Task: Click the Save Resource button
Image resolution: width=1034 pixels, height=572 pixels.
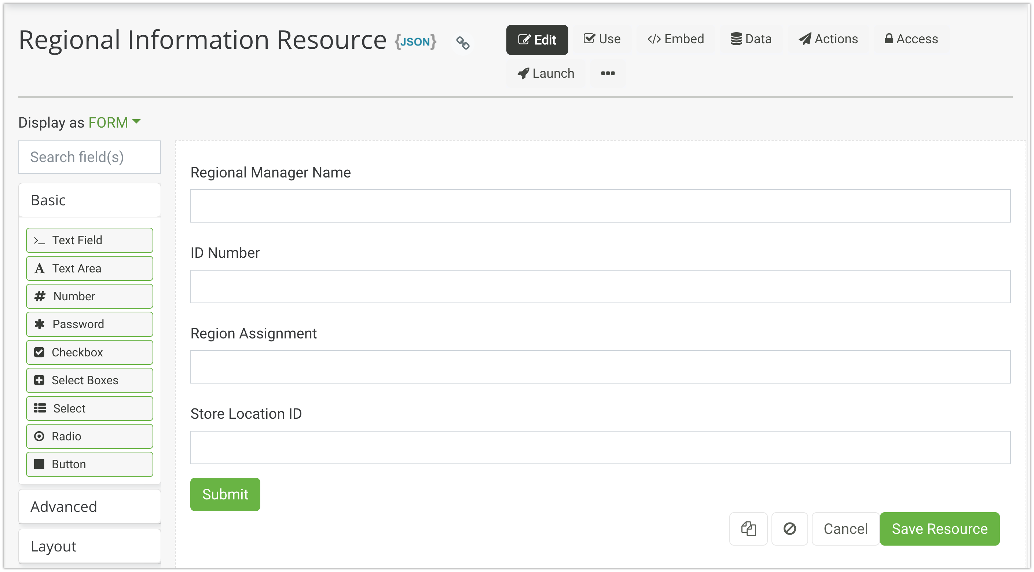Action: tap(939, 529)
